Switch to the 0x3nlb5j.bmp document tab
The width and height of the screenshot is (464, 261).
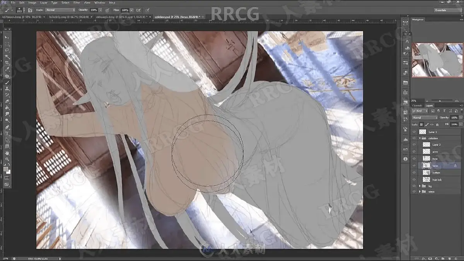tap(69, 17)
